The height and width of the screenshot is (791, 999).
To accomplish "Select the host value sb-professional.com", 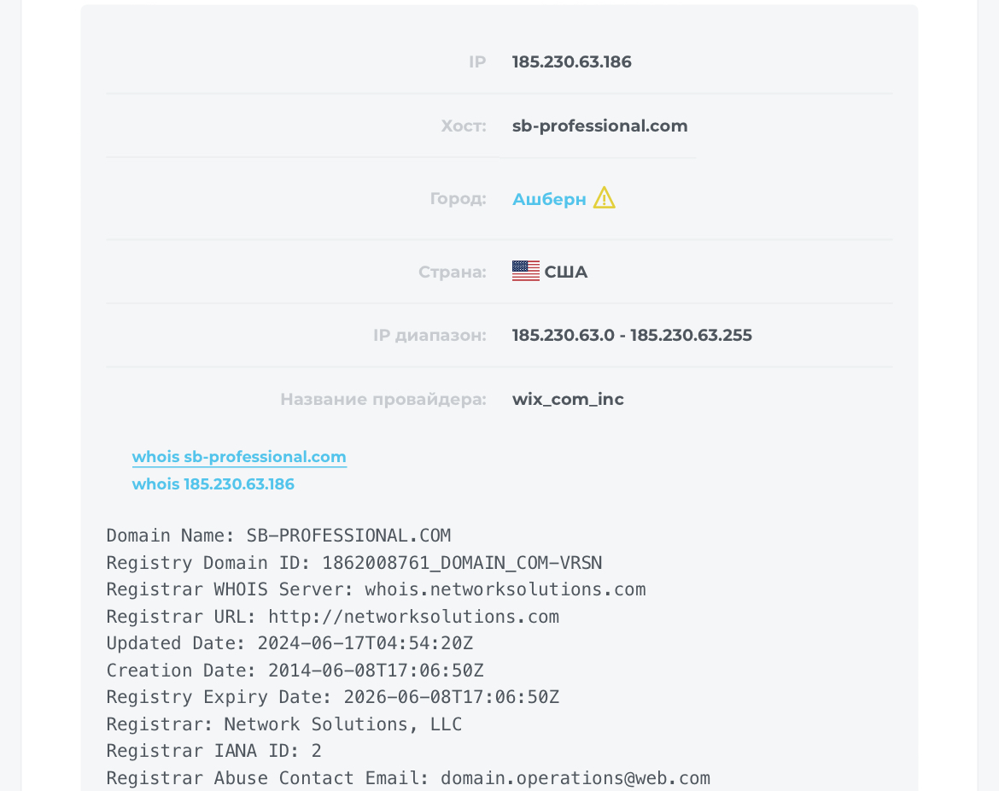I will [599, 126].
